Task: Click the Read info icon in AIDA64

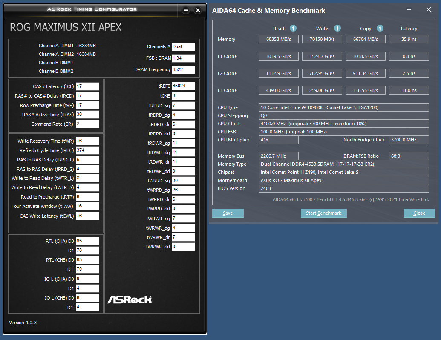Action: tap(293, 28)
